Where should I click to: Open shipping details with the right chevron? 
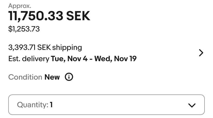click(201, 53)
